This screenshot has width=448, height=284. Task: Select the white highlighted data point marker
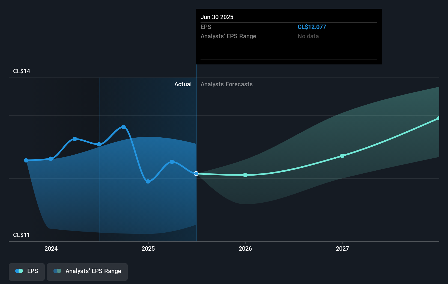(196, 173)
